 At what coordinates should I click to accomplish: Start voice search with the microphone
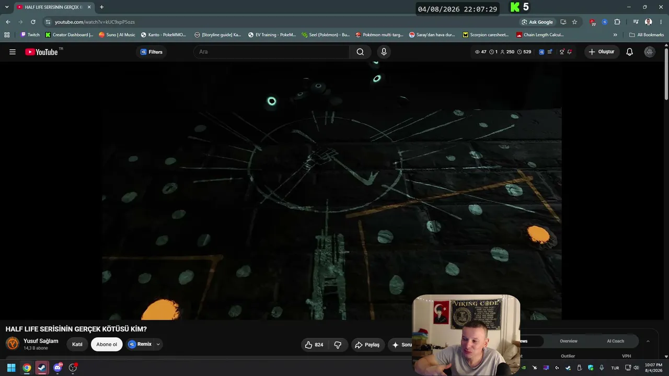point(384,52)
